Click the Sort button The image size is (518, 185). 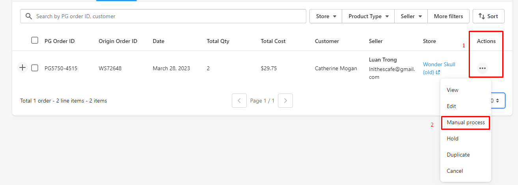(x=488, y=16)
